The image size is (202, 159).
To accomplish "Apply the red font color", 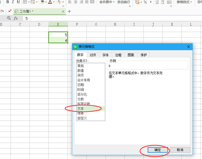I will [50, 2].
